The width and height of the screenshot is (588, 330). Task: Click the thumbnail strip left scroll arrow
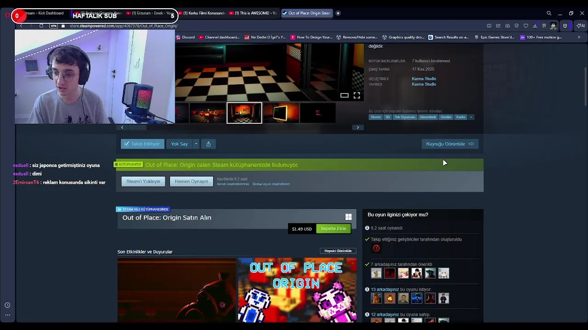[122, 127]
